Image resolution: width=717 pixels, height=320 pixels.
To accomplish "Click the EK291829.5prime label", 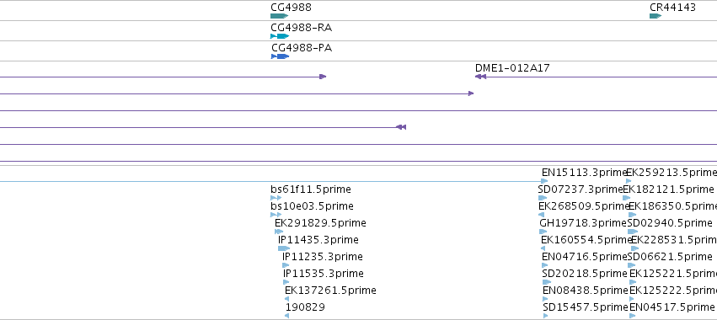I will (x=320, y=223).
